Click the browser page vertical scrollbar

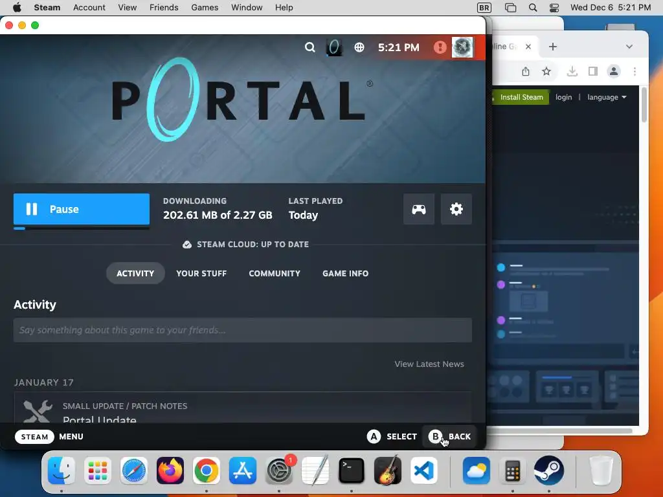pyautogui.click(x=644, y=105)
